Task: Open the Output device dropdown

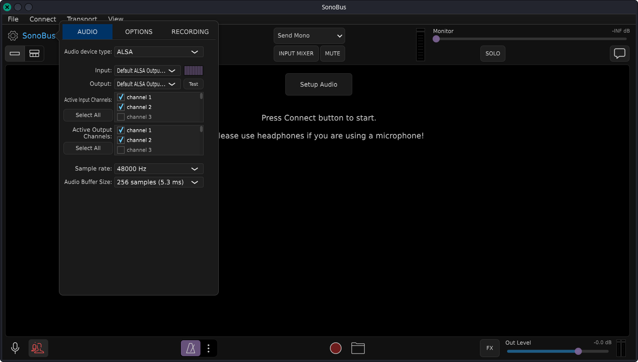Action: point(147,84)
